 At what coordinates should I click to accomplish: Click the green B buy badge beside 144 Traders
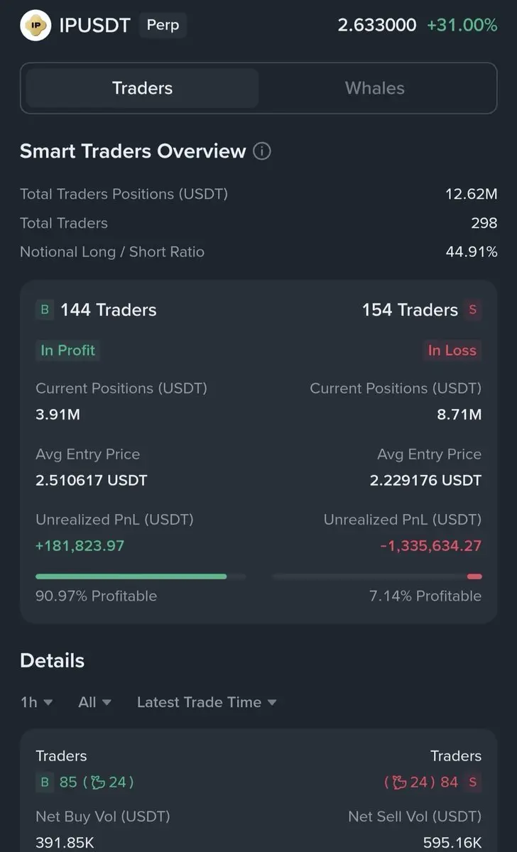click(45, 310)
